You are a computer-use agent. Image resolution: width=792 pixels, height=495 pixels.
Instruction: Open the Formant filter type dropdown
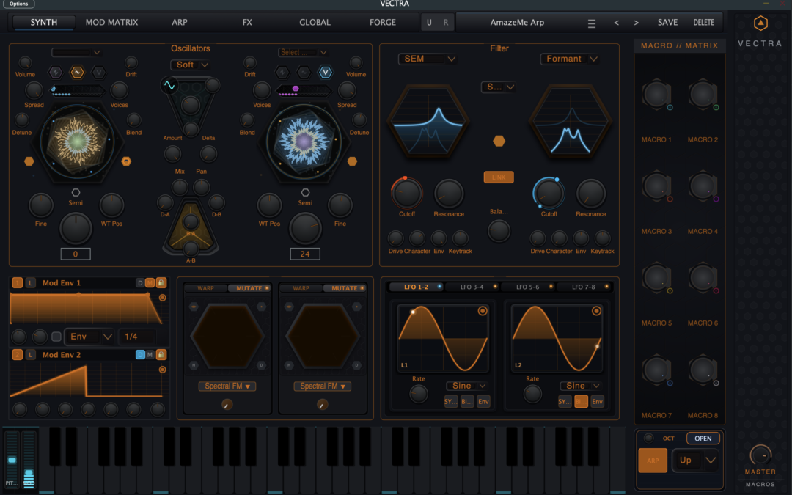(x=570, y=59)
